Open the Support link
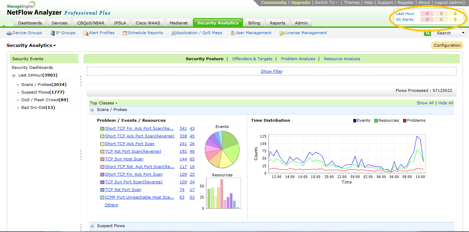 [x=385, y=2]
